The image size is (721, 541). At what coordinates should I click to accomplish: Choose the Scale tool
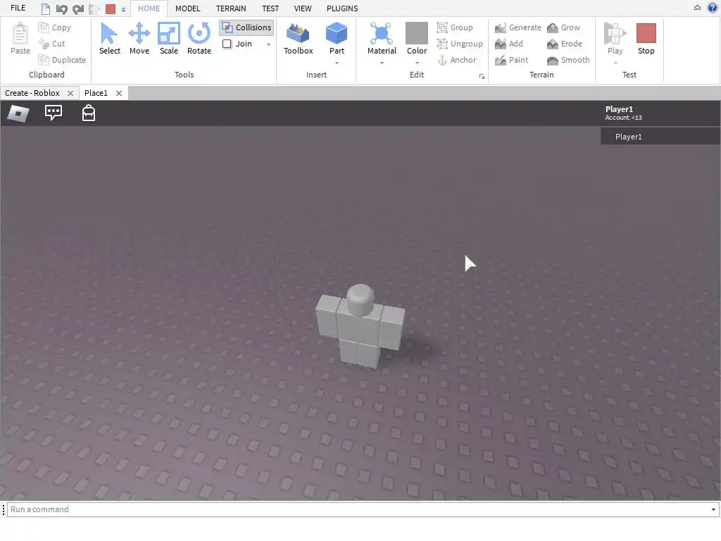169,39
